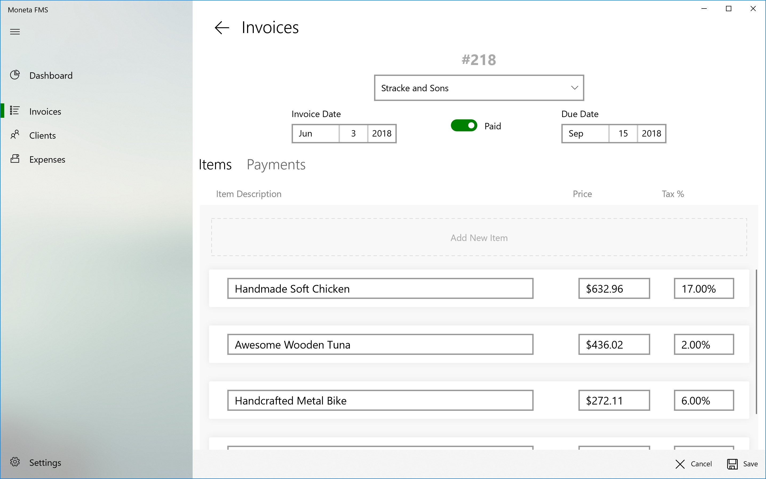Click the Cancel X icon
Screen dimensions: 766x479
tap(680, 464)
